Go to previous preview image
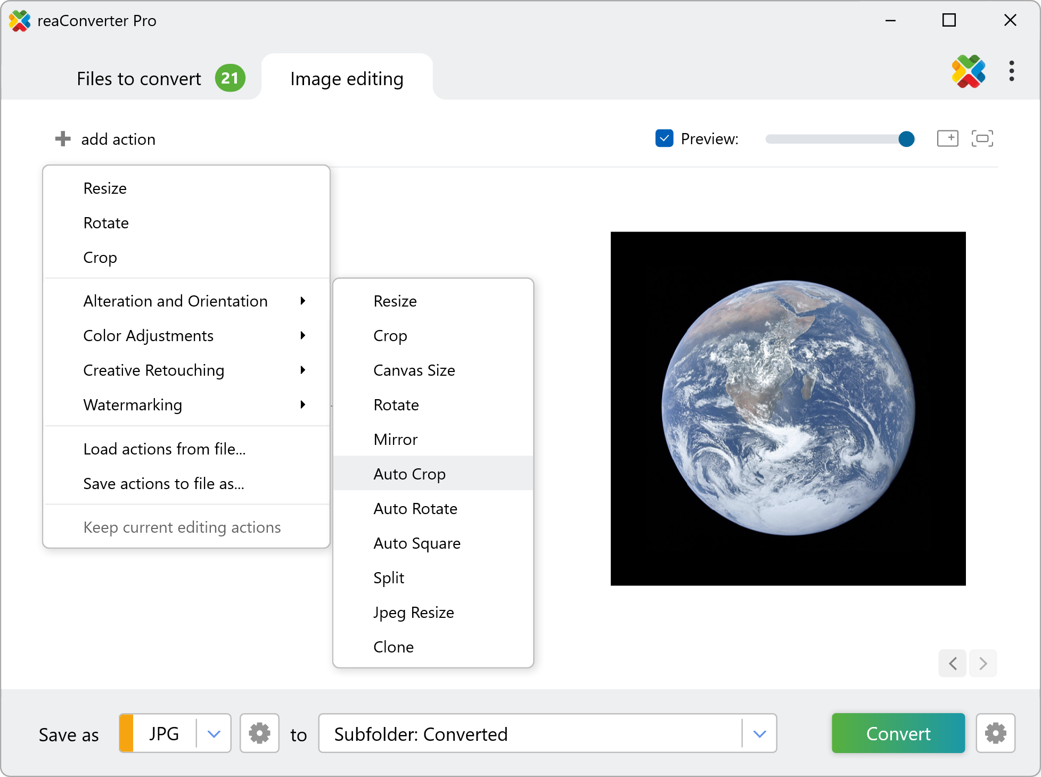1041x777 pixels. [953, 663]
